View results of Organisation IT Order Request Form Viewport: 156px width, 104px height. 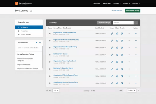point(122,76)
